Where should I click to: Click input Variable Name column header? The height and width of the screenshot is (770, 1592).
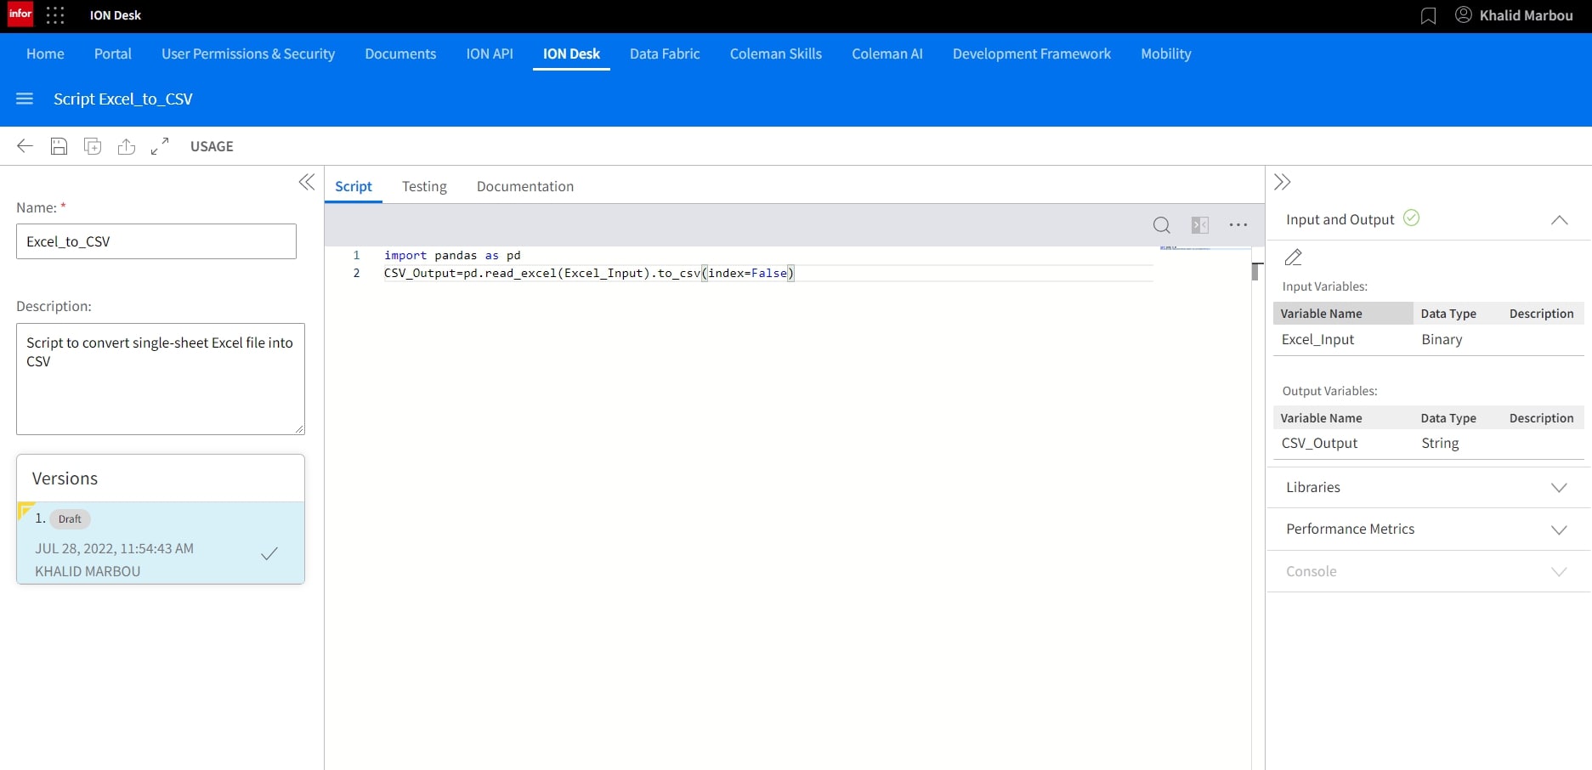(1343, 314)
